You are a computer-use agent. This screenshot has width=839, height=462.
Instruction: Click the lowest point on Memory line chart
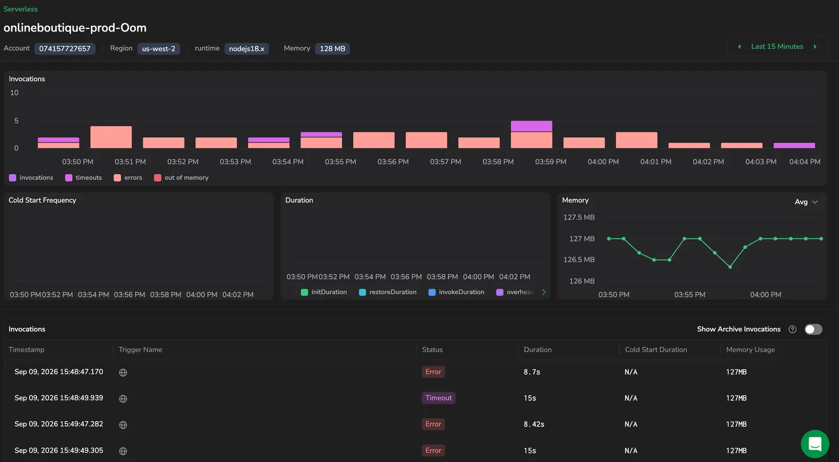(x=730, y=267)
